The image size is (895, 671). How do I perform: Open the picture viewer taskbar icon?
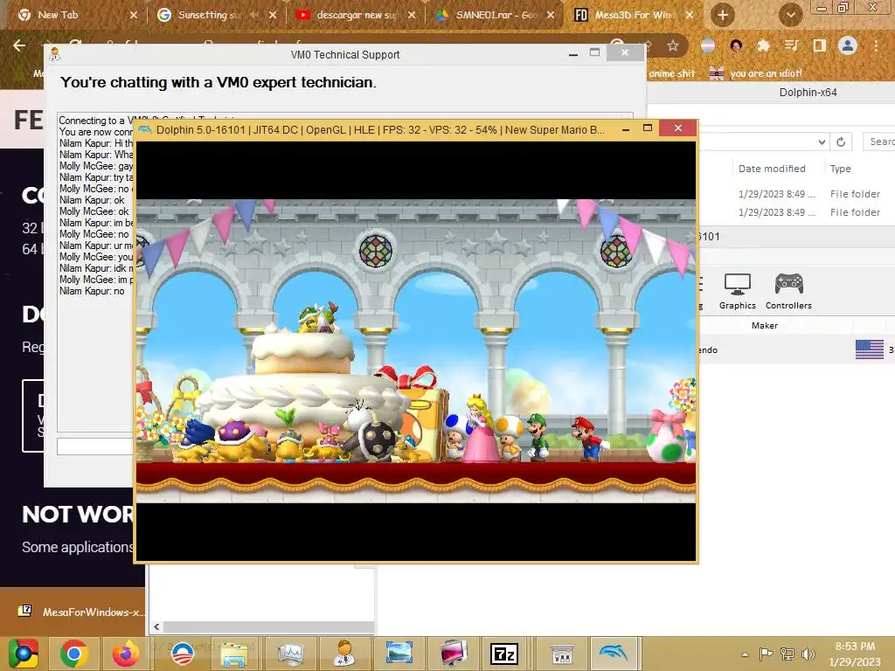(x=399, y=654)
